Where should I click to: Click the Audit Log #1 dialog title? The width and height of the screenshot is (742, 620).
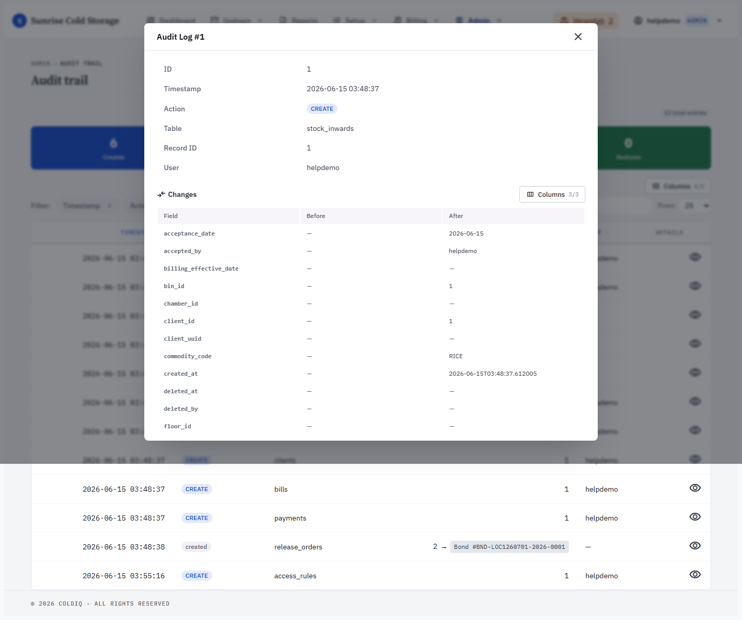point(180,37)
